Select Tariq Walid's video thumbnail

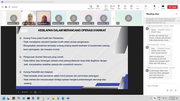coord(44,18)
